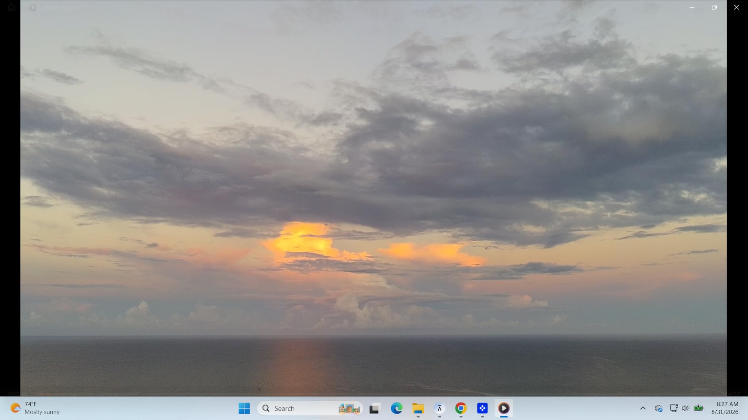Open the clock showing 8:27 AM
This screenshot has width=748, height=420.
pos(725,408)
